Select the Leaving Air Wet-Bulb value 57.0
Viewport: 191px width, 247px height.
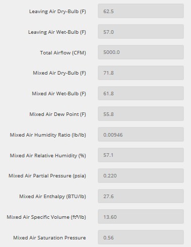[141, 32]
